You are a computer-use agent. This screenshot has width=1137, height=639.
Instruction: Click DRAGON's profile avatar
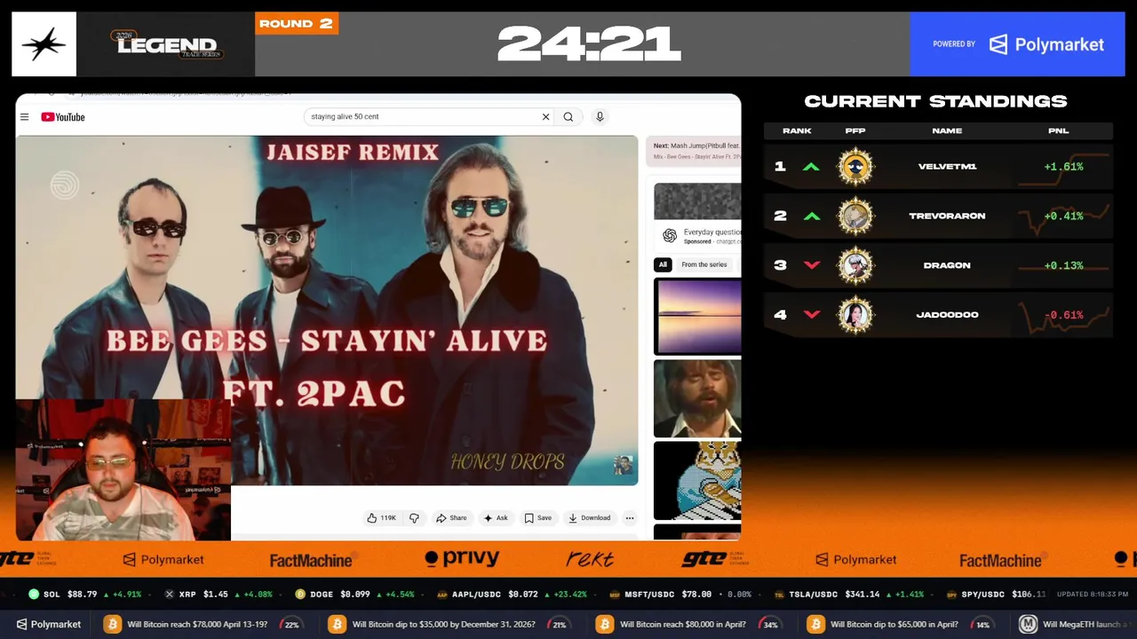(855, 265)
